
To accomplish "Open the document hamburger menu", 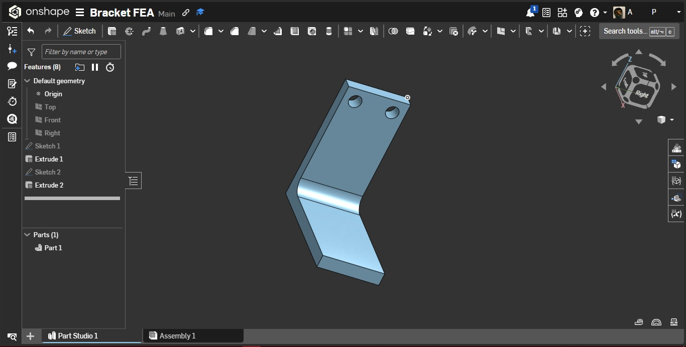I will coord(80,13).
